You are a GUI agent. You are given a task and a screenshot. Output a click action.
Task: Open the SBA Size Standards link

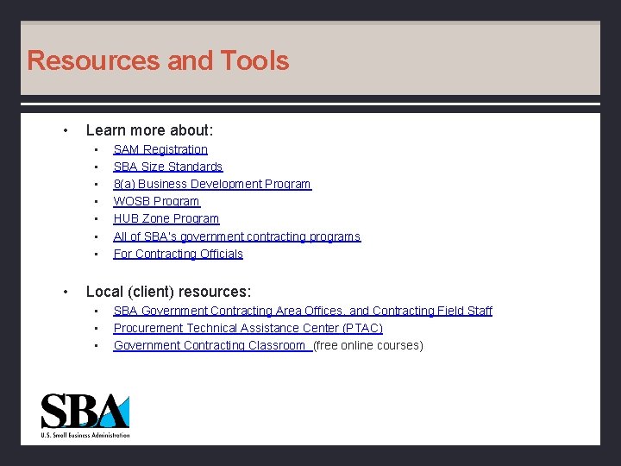point(168,167)
